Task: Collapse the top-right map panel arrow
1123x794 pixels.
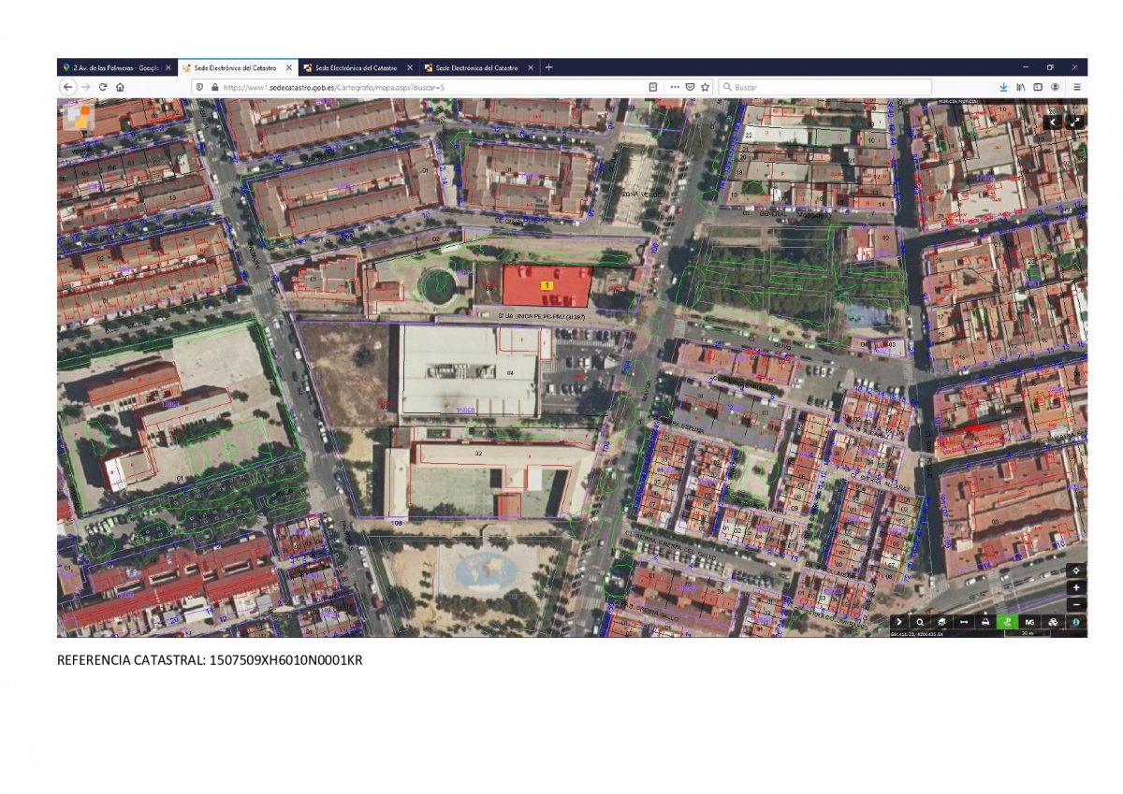Action: pos(1053,122)
